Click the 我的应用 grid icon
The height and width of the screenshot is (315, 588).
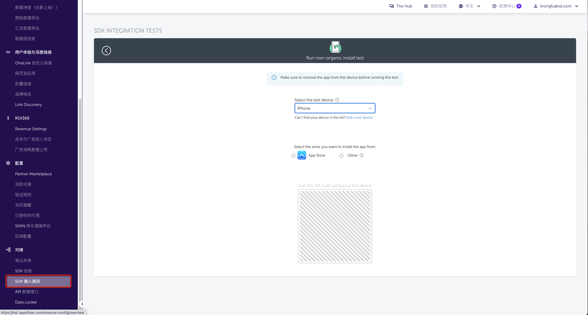426,6
